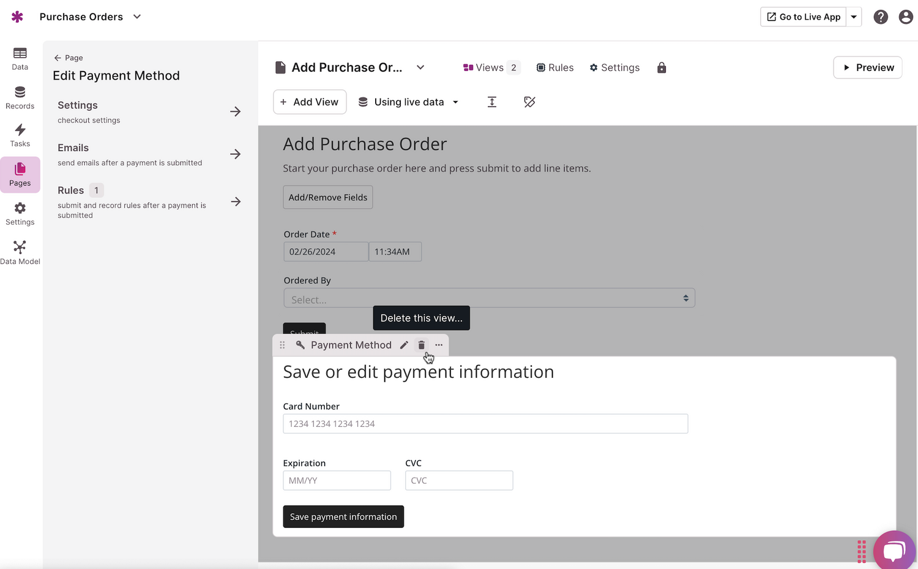Click the Save payment information button

(343, 516)
